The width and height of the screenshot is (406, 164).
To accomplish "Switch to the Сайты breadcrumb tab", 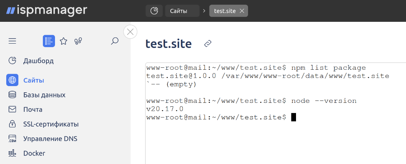I will pyautogui.click(x=182, y=11).
